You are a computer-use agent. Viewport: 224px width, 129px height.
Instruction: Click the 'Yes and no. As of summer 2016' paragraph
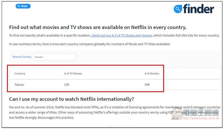112,112
